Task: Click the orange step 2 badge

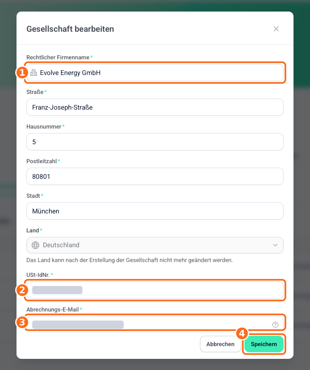Action: tap(22, 290)
